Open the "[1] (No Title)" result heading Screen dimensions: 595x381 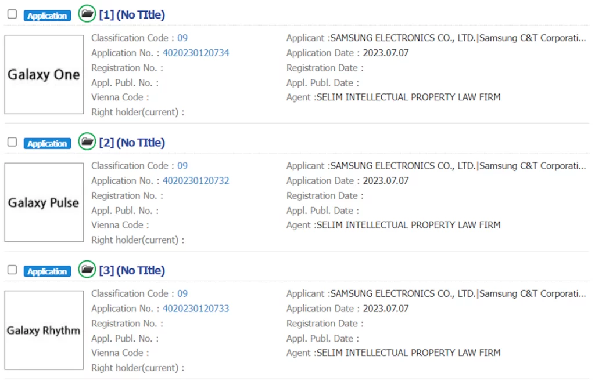[132, 15]
